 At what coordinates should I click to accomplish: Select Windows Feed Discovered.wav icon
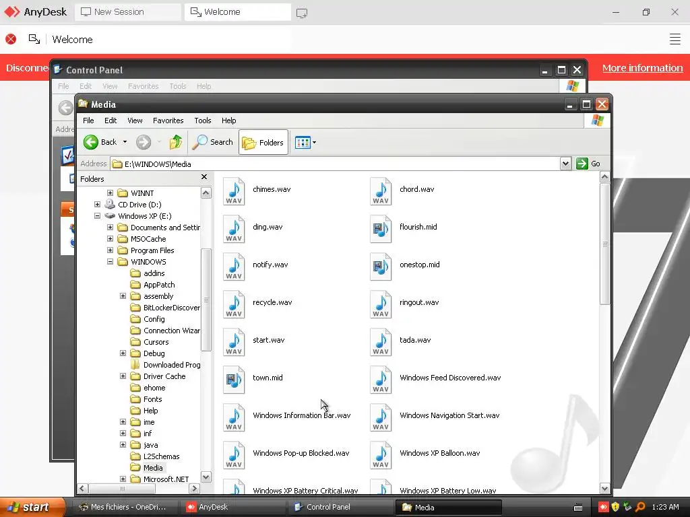[381, 380]
